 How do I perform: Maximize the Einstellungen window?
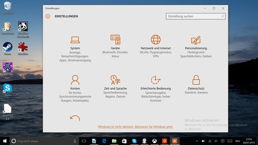214,8
